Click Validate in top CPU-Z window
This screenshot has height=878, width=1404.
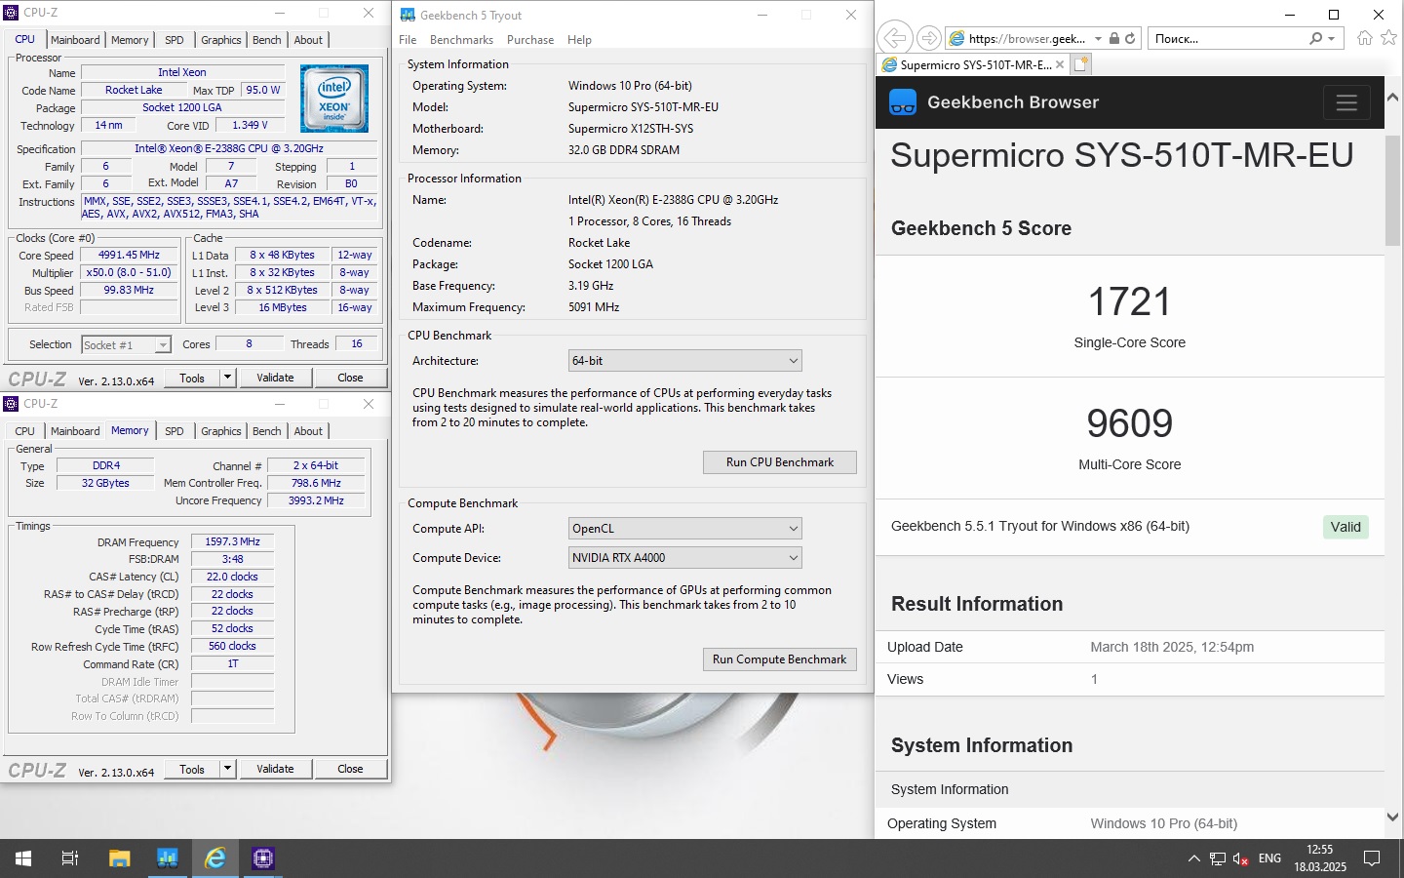pos(275,378)
